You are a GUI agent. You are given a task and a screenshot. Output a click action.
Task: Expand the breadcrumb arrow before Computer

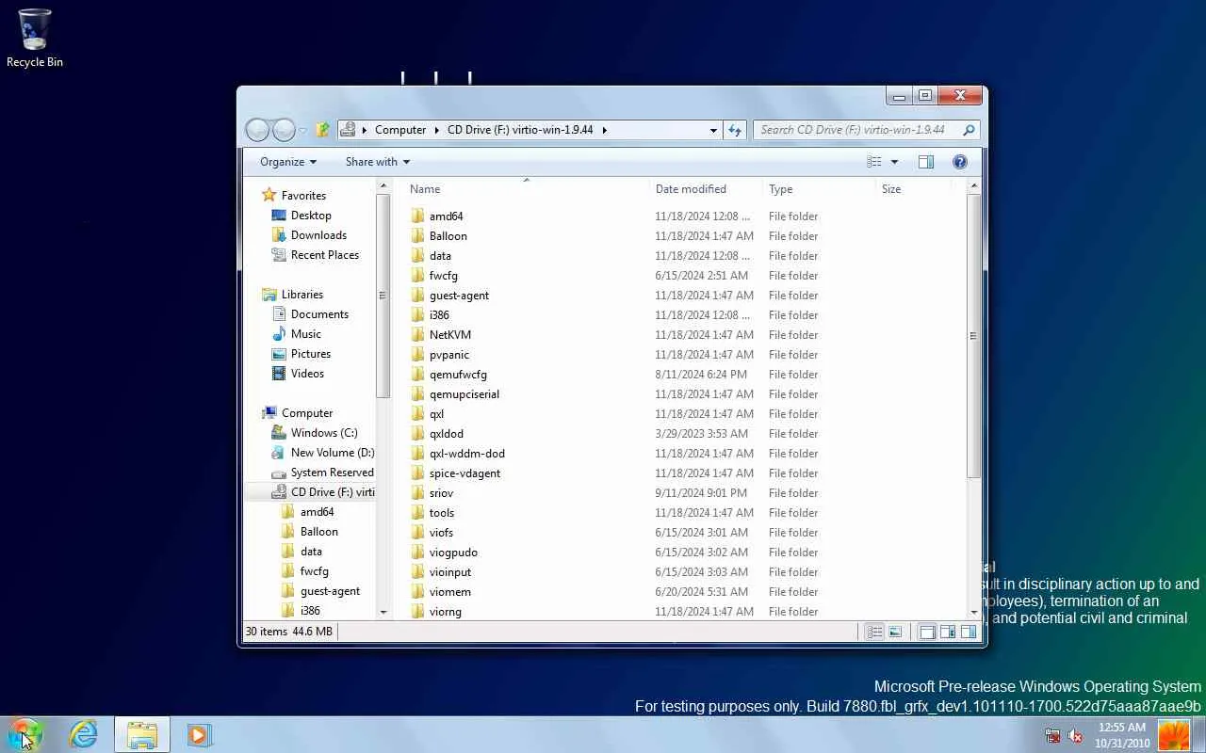point(365,130)
